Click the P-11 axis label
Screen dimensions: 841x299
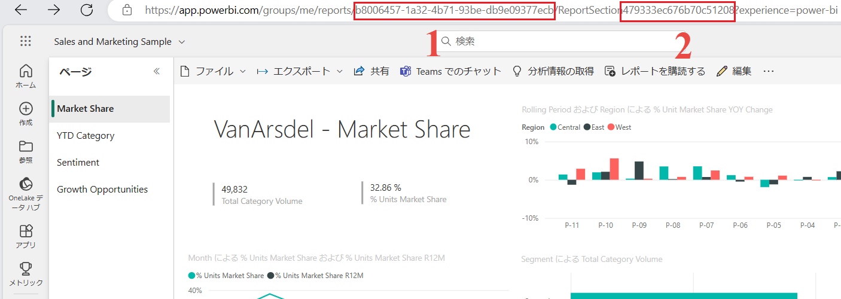pyautogui.click(x=572, y=225)
